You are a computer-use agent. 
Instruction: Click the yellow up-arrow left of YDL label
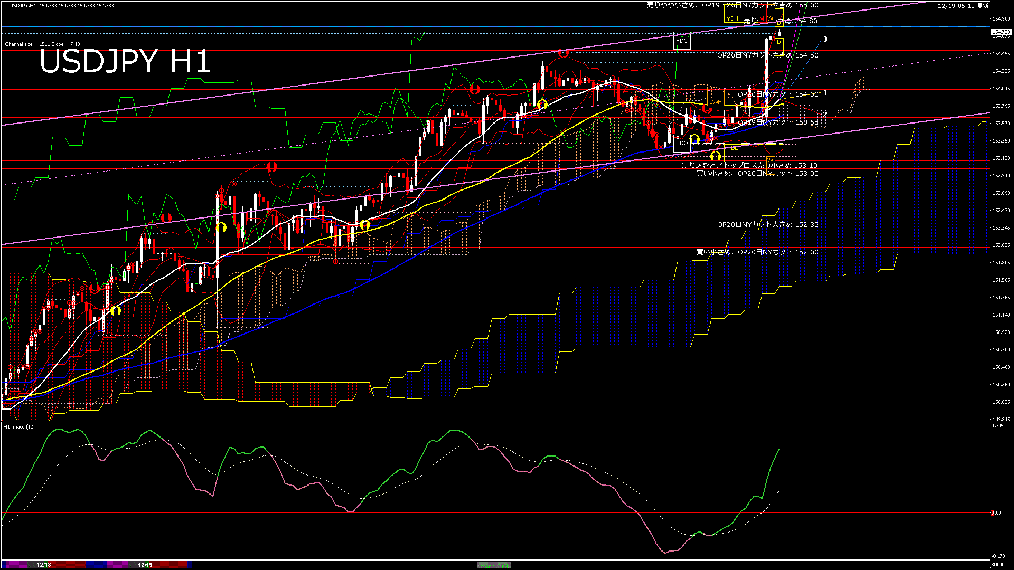click(x=716, y=156)
